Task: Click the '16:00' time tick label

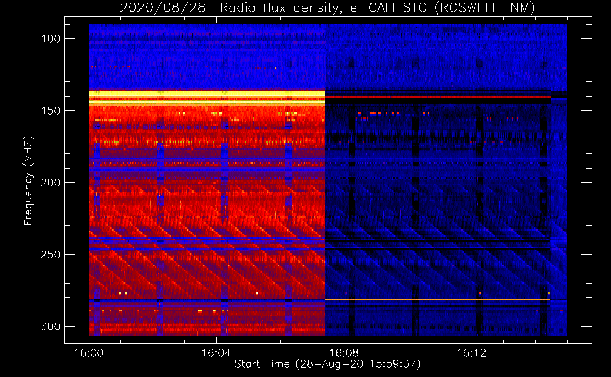Action: [89, 353]
